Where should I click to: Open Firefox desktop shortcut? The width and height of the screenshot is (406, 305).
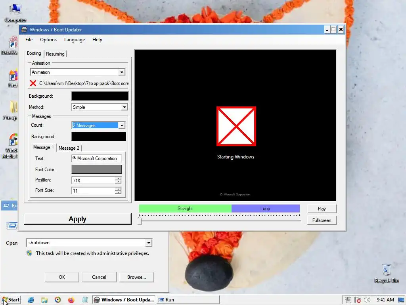[12, 78]
